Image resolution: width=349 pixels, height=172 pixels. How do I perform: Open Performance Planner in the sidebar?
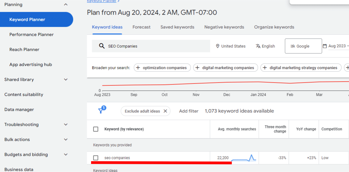(31, 34)
